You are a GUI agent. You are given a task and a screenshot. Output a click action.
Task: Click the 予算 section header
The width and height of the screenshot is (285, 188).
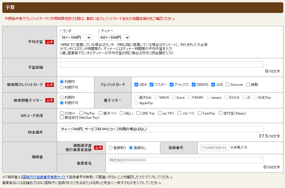[143, 7]
